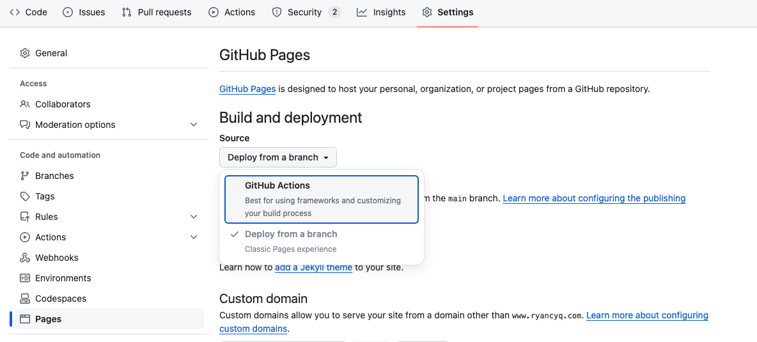
Task: Open Branches settings
Action: click(x=109, y=176)
